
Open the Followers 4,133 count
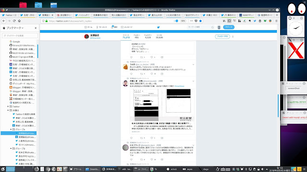[x=148, y=36]
